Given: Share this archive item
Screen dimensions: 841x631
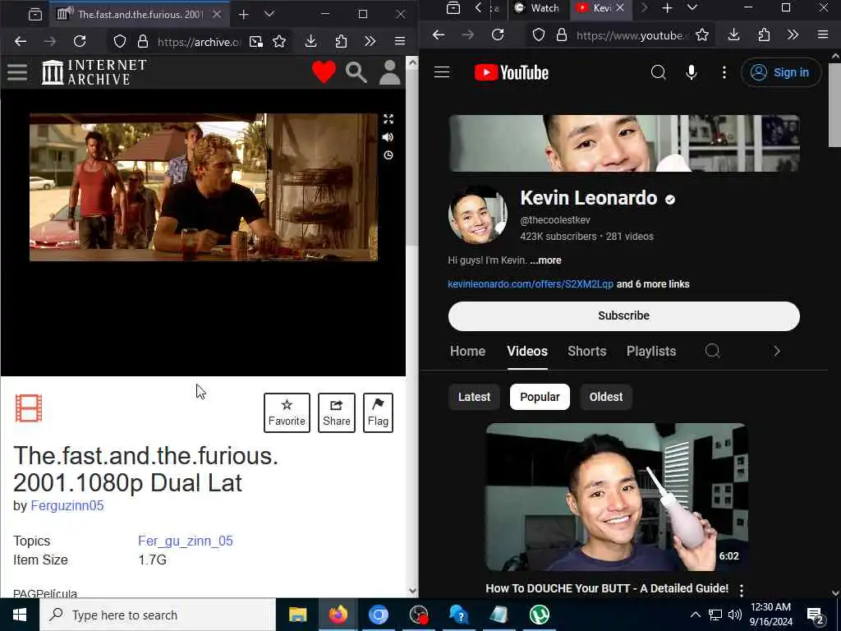Looking at the screenshot, I should (x=336, y=412).
